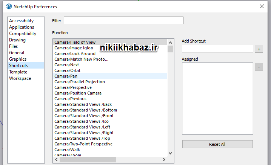This screenshot has height=165, width=271.
Task: Click the Add Shortcut input box
Action: (217, 49)
